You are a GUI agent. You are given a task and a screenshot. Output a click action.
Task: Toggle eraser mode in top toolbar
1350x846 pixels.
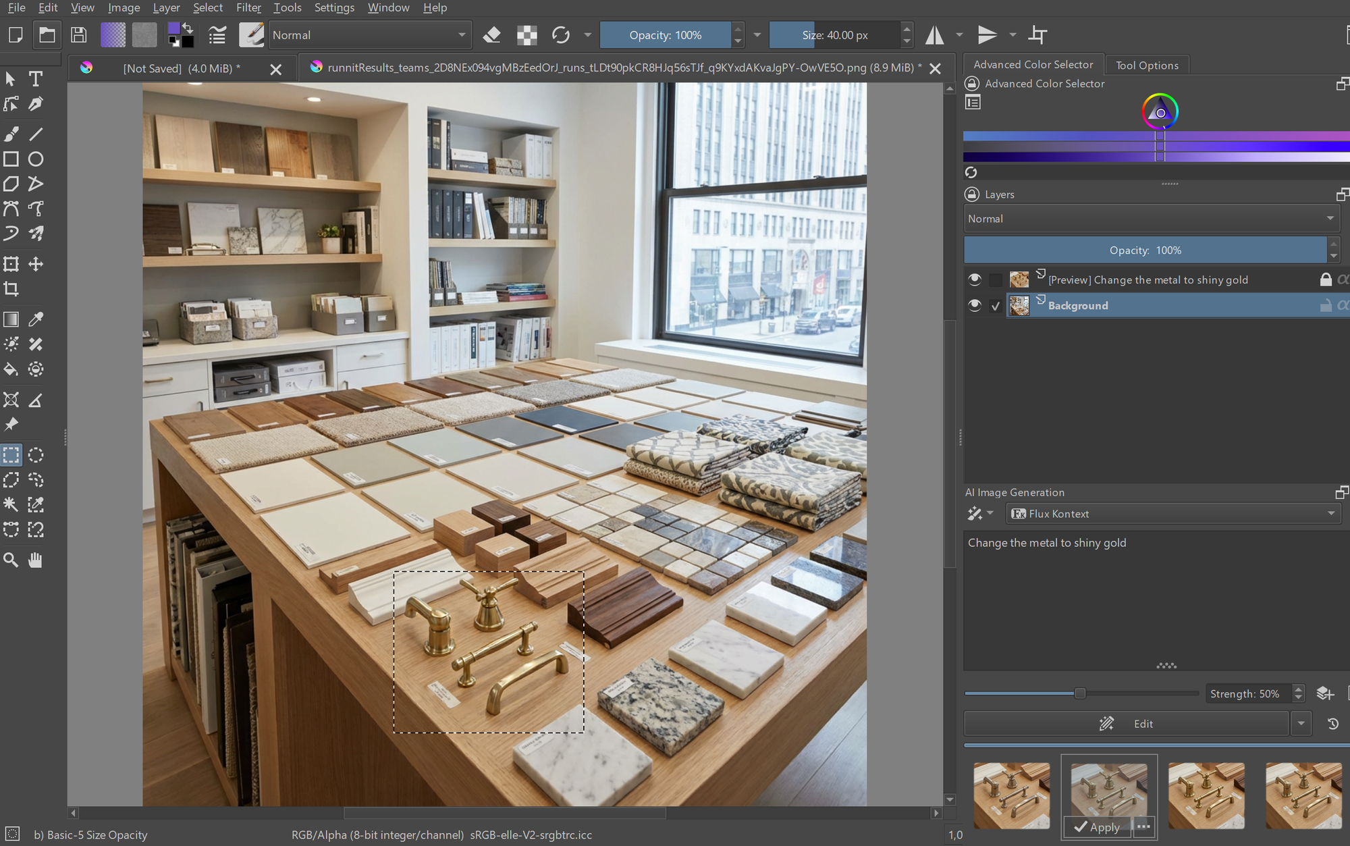point(492,35)
